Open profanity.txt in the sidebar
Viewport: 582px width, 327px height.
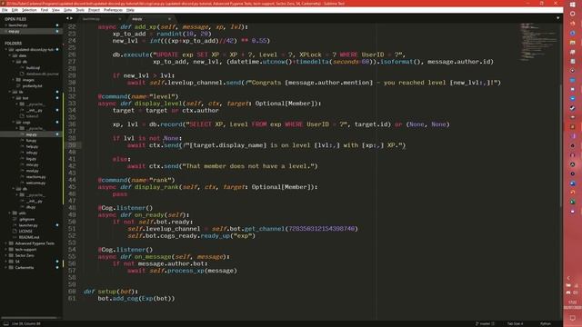[x=32, y=86]
